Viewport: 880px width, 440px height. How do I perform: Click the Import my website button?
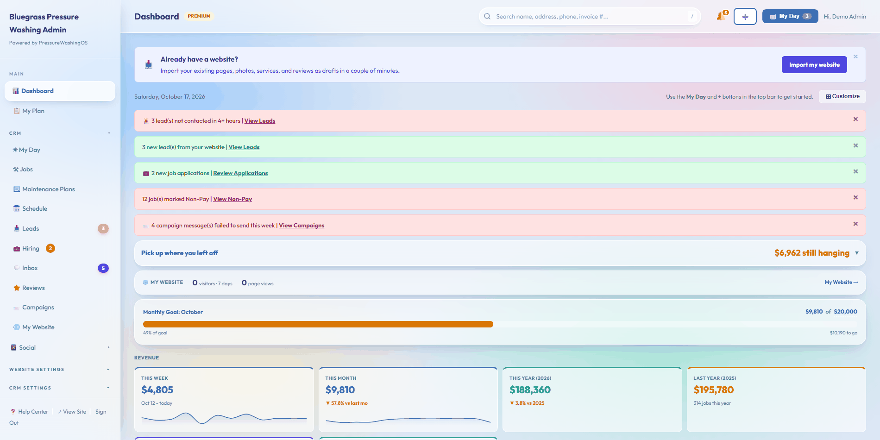click(x=814, y=65)
